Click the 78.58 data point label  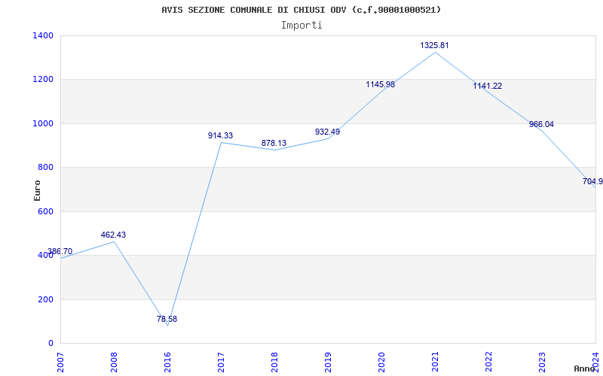(x=167, y=319)
